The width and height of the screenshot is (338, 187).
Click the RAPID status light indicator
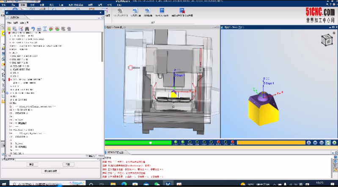click(218, 143)
